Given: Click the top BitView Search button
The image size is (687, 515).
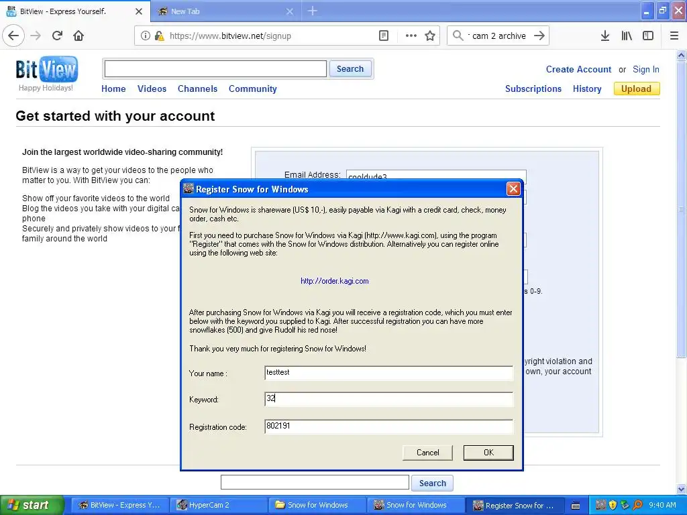Looking at the screenshot, I should coord(350,69).
